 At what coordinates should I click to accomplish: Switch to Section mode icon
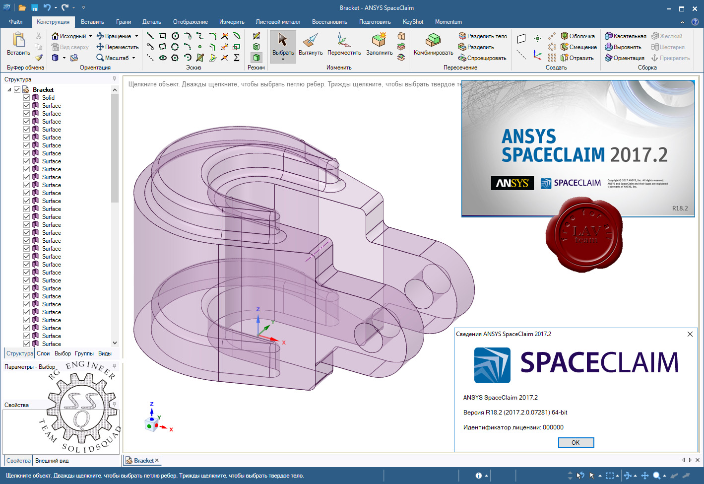pyautogui.click(x=256, y=47)
